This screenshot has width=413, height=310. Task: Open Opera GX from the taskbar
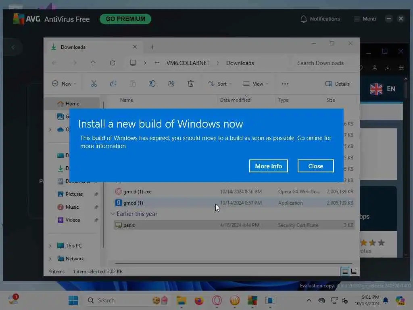217,300
